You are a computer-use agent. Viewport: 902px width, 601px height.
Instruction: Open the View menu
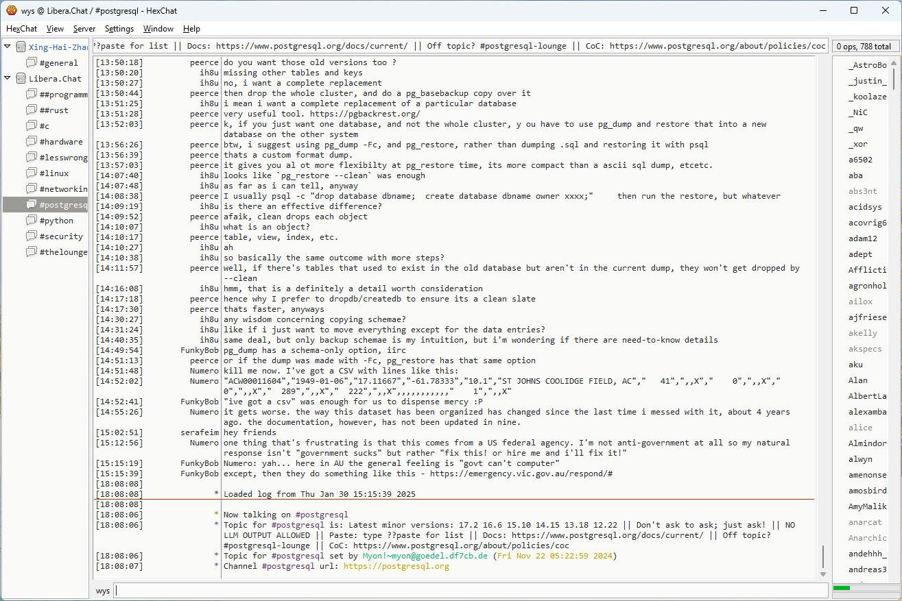pos(55,29)
